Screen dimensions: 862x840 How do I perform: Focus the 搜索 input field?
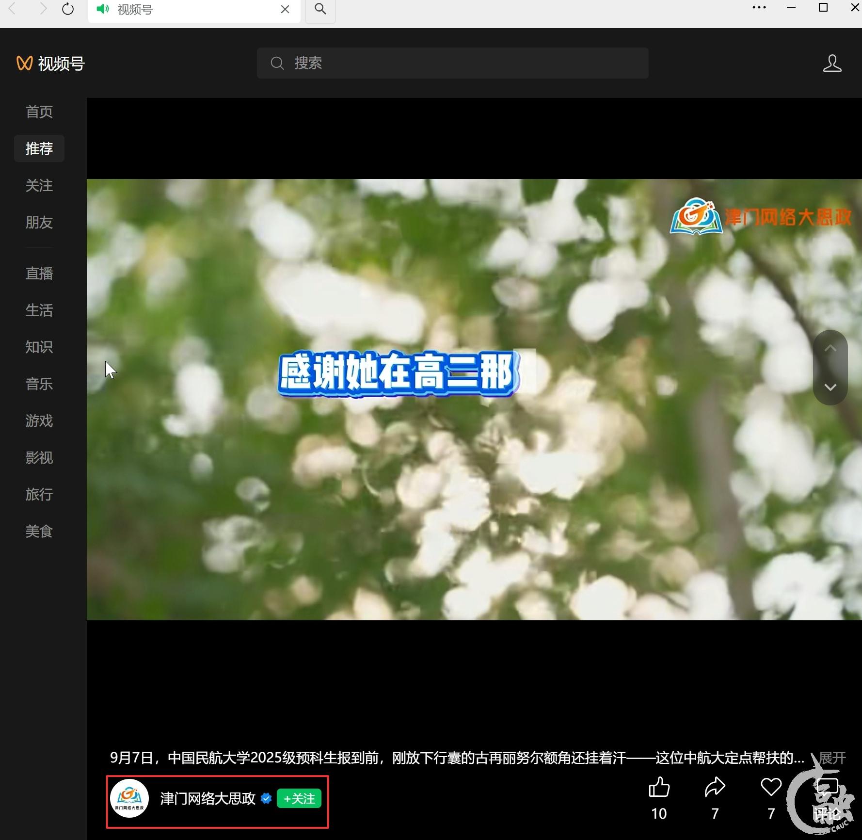pos(452,63)
